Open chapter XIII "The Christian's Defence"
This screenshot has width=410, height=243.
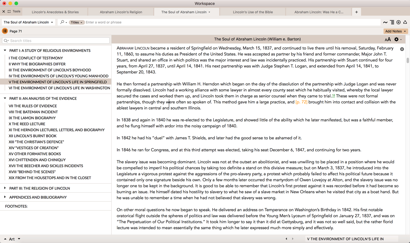[36, 142]
